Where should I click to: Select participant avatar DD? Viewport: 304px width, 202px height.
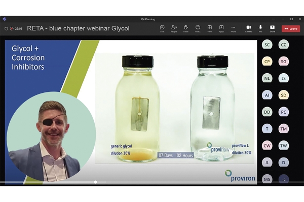click(x=267, y=112)
